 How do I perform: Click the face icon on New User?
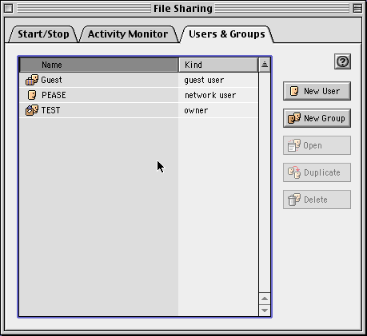click(x=294, y=91)
